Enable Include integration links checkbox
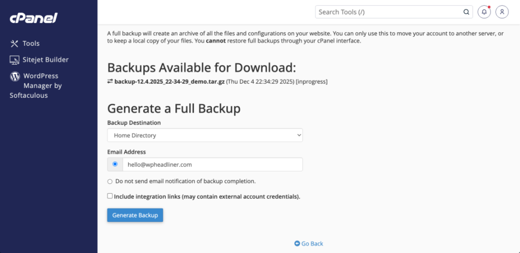 point(110,196)
